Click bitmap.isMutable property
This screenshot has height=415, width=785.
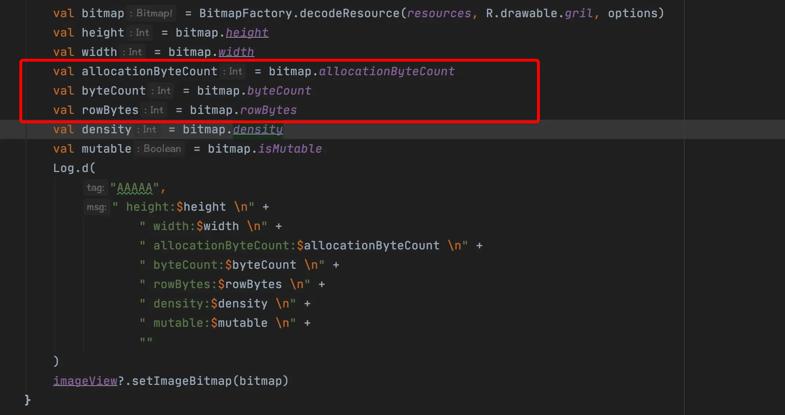[290, 149]
